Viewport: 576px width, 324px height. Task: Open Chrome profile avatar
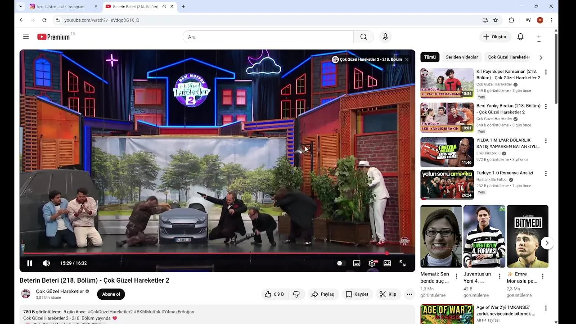pyautogui.click(x=540, y=20)
